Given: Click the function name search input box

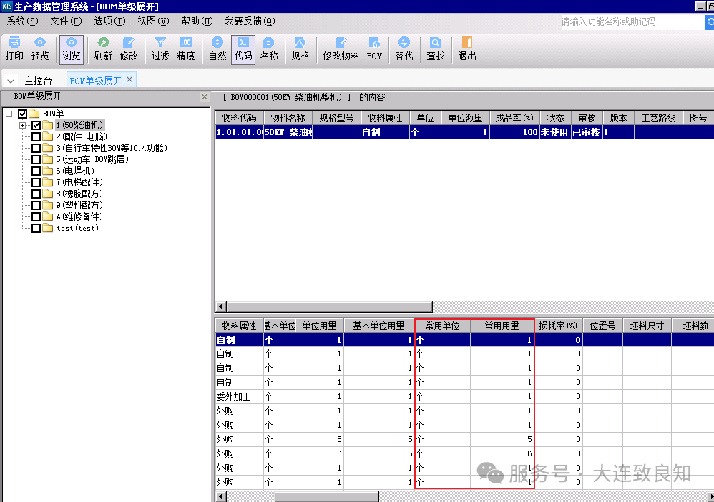Looking at the screenshot, I should [x=630, y=22].
